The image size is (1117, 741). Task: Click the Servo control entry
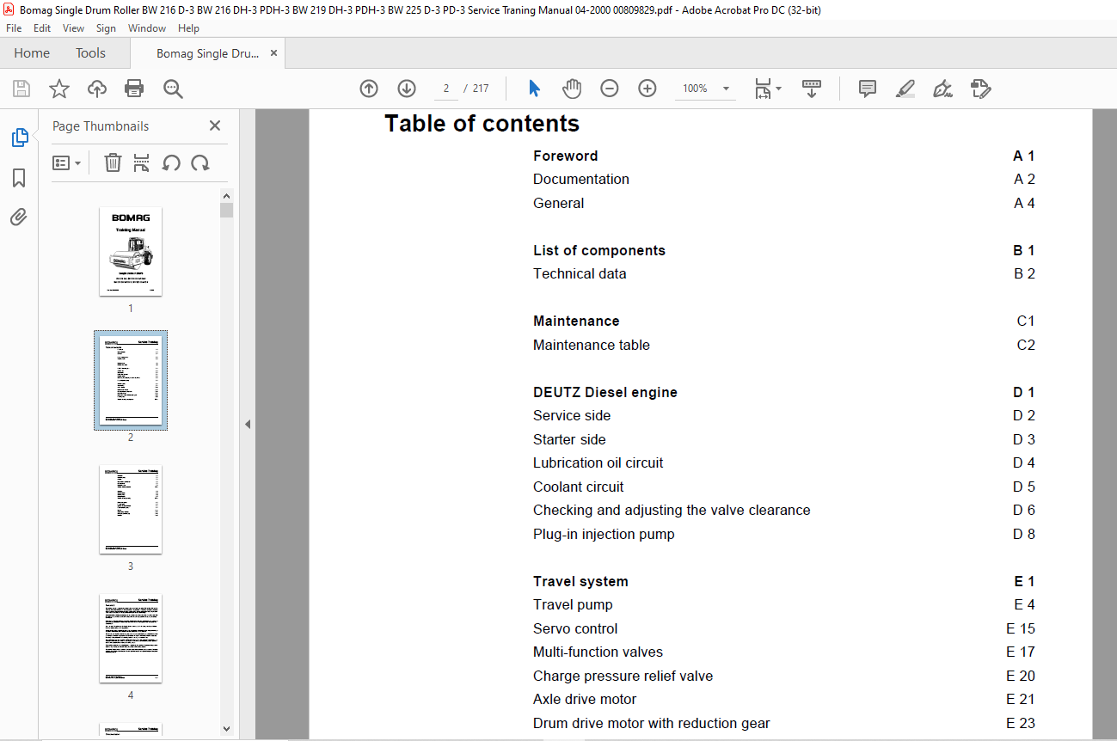[x=575, y=628]
